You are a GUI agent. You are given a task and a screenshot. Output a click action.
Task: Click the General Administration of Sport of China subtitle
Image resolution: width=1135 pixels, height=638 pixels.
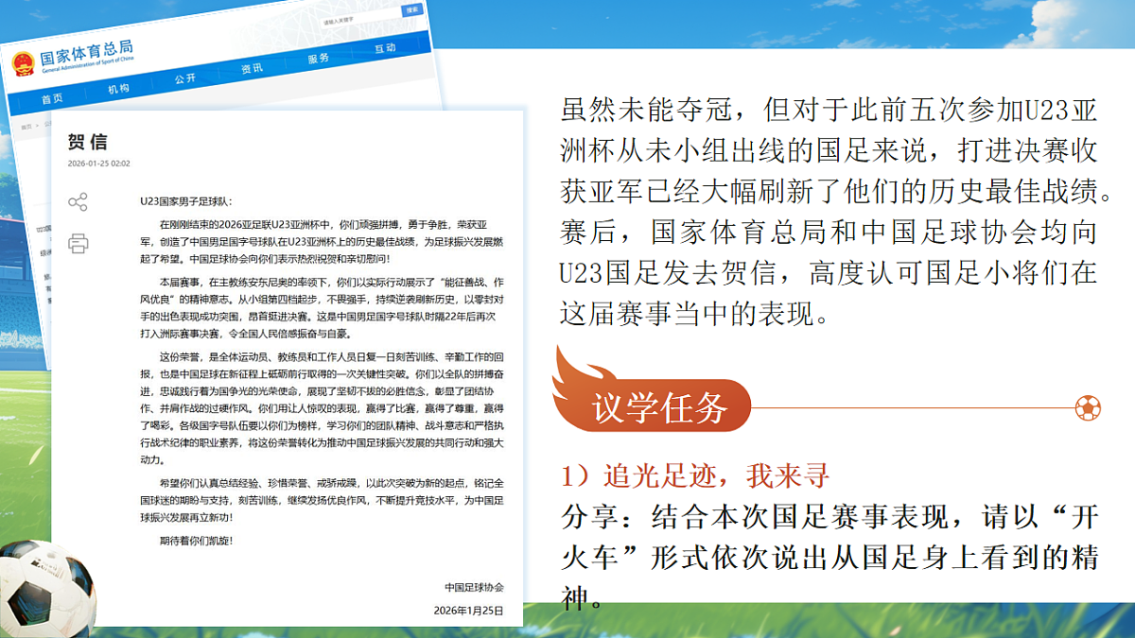coord(86,66)
